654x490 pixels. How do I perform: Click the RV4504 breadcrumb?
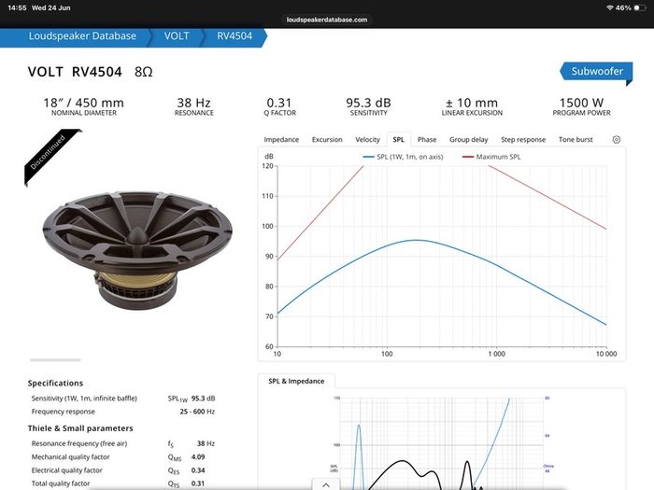coord(235,36)
